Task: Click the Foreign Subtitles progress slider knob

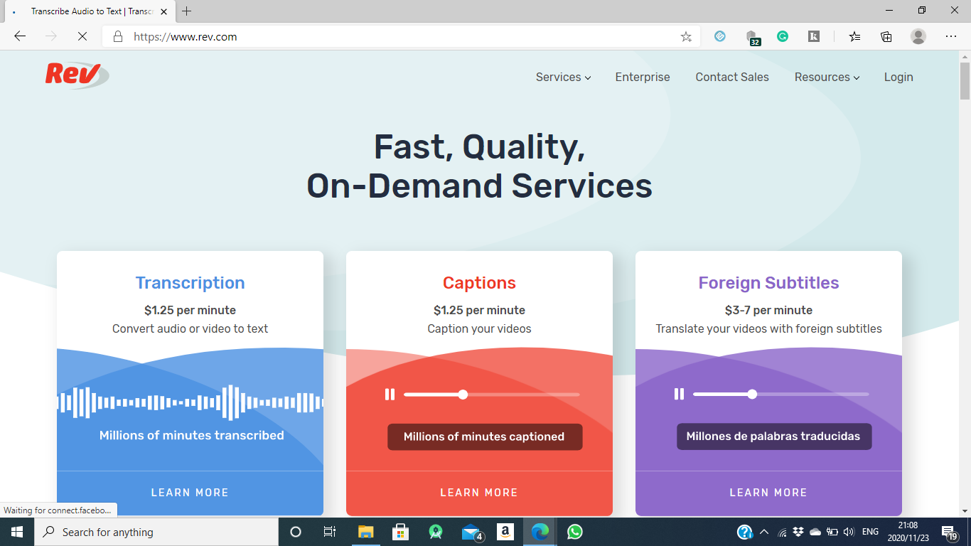Action: (752, 395)
